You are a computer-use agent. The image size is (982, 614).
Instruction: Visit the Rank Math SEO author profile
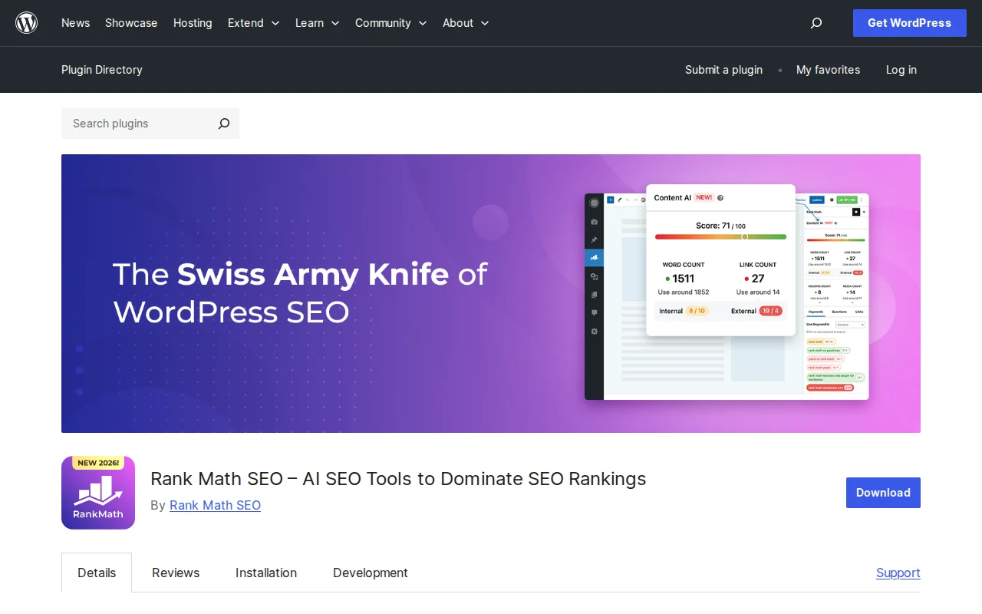[215, 505]
